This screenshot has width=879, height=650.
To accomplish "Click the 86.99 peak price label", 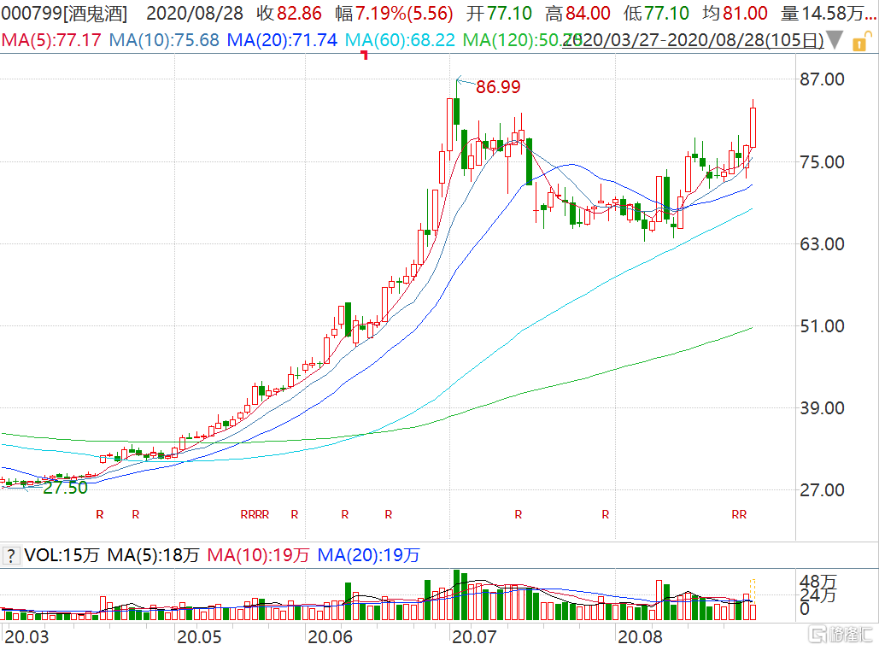I will 498,87.
